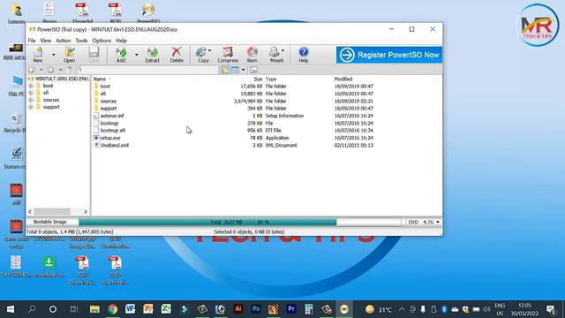Select bootmgr.efi in file list
Viewport: 565px width, 318px height.
(x=113, y=131)
